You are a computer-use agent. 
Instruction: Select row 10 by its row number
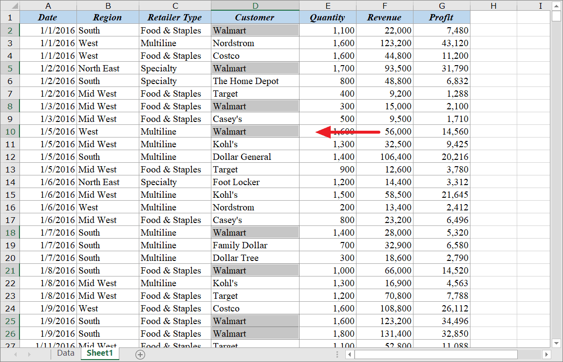pos(10,131)
